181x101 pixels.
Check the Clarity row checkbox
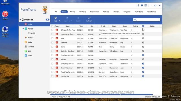pyautogui.click(x=52, y=47)
